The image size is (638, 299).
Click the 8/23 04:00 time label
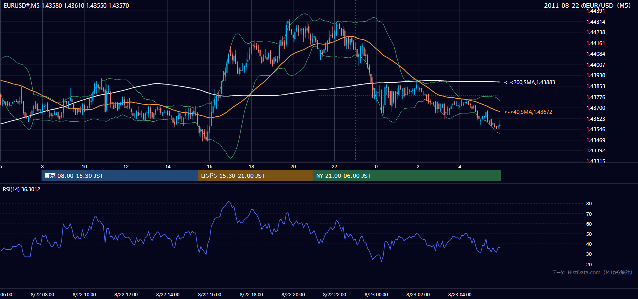[x=460, y=295]
